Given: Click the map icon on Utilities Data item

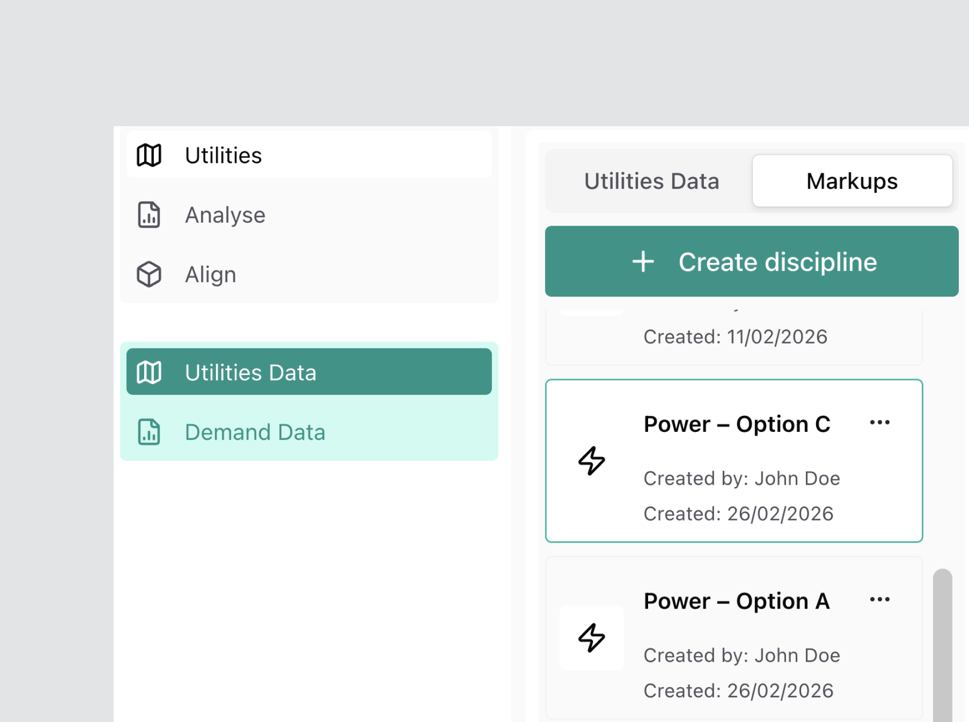Looking at the screenshot, I should pyautogui.click(x=149, y=373).
